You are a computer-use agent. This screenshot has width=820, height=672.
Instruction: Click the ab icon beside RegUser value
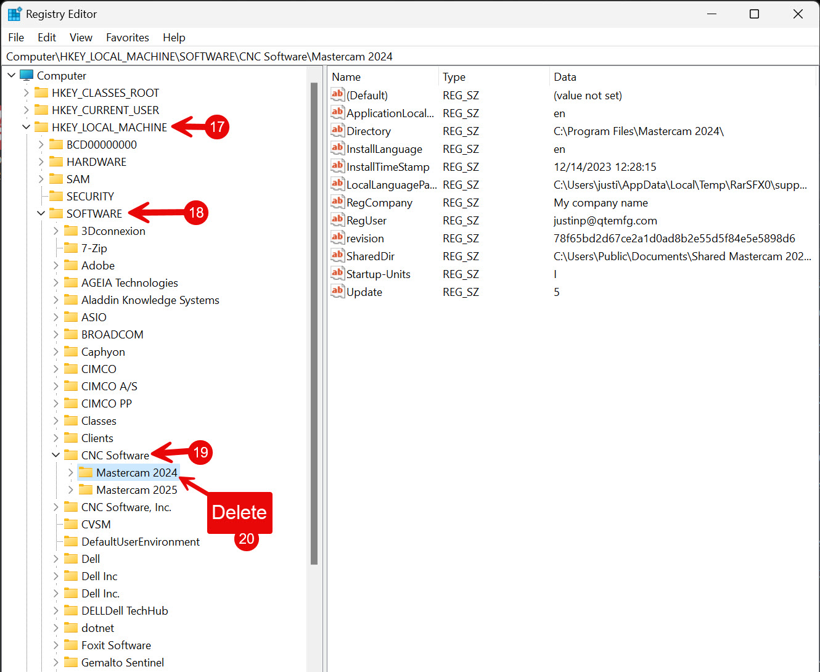tap(337, 219)
